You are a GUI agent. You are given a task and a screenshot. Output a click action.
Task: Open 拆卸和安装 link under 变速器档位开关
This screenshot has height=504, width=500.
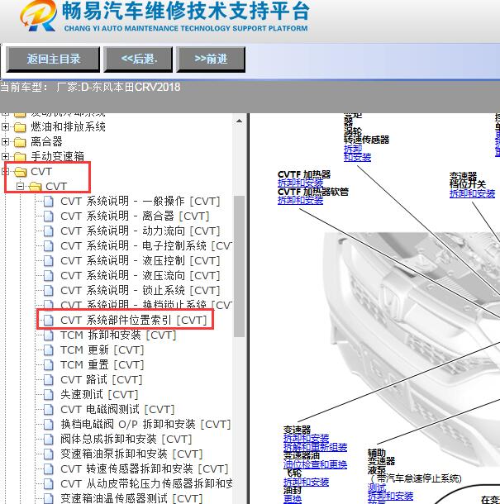click(472, 193)
